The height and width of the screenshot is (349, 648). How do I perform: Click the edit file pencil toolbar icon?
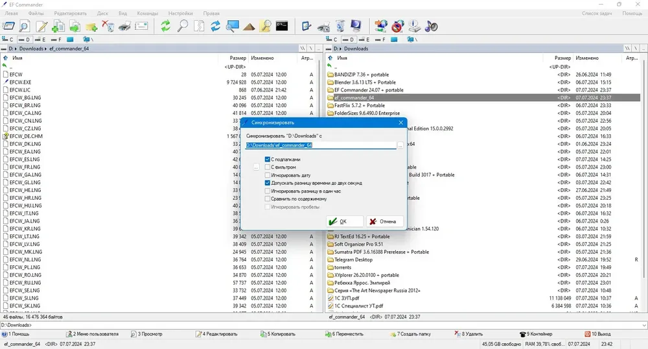[x=41, y=27]
